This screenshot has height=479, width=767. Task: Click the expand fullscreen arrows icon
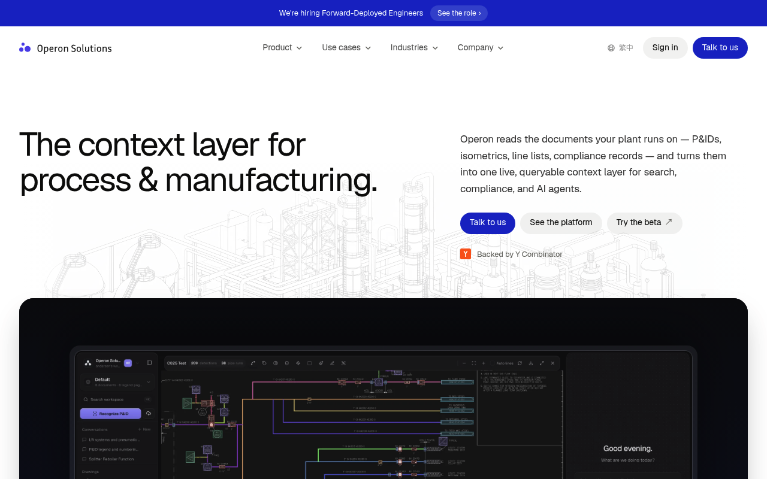[542, 363]
